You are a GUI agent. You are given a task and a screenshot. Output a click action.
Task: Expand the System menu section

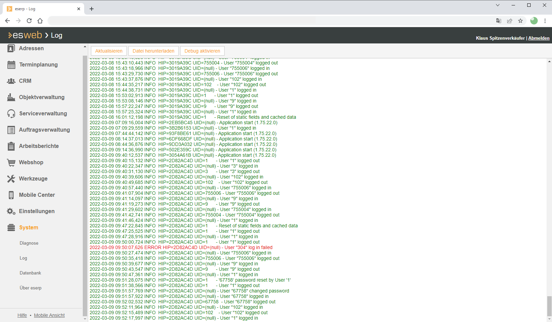coord(28,228)
